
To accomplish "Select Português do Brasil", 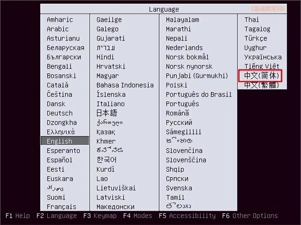I will click(198, 94).
